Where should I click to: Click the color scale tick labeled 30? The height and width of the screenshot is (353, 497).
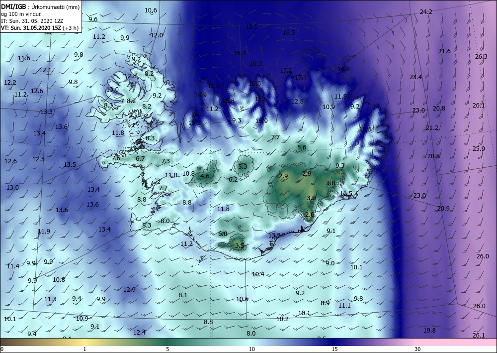(x=417, y=349)
